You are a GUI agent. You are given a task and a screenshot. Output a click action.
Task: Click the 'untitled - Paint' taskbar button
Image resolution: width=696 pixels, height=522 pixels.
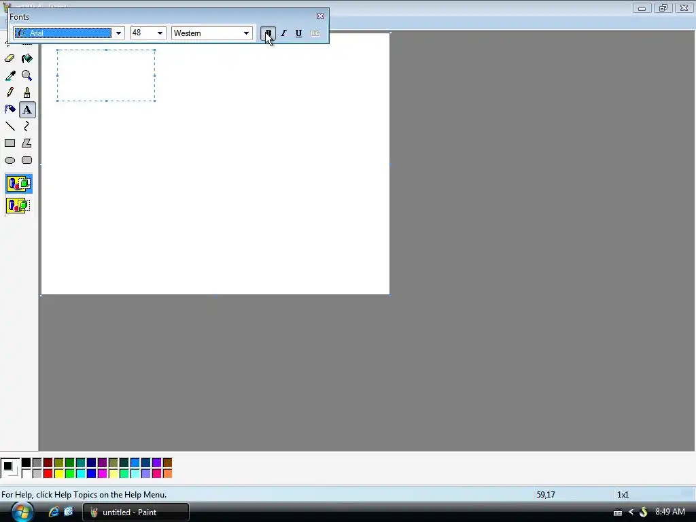click(x=136, y=512)
